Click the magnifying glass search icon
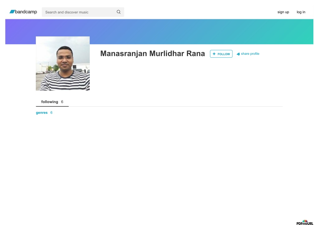 [119, 12]
